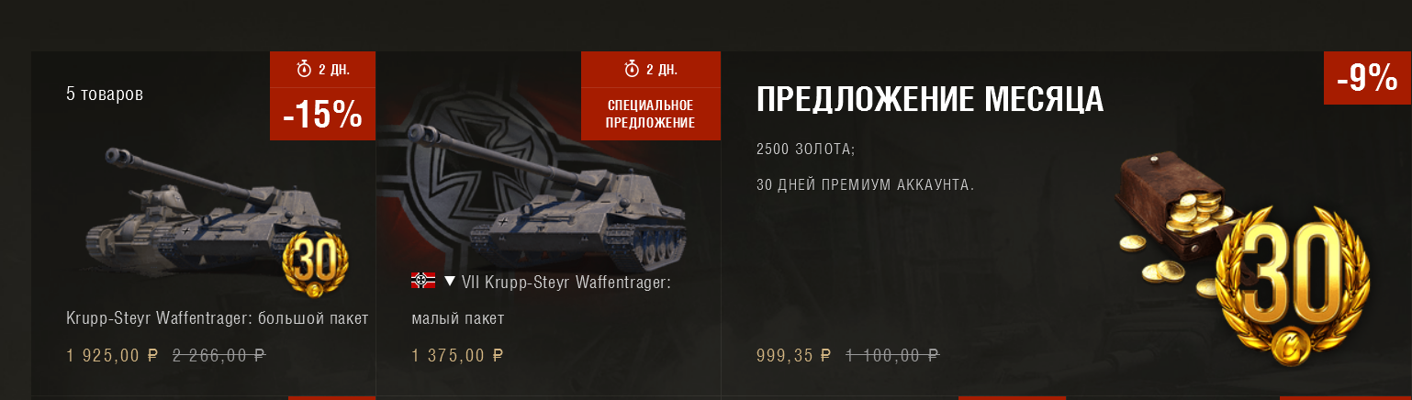The image size is (1412, 400).
Task: Open "Krupp-Steyr Waffentrager: большой пакет" link
Action: point(218,318)
